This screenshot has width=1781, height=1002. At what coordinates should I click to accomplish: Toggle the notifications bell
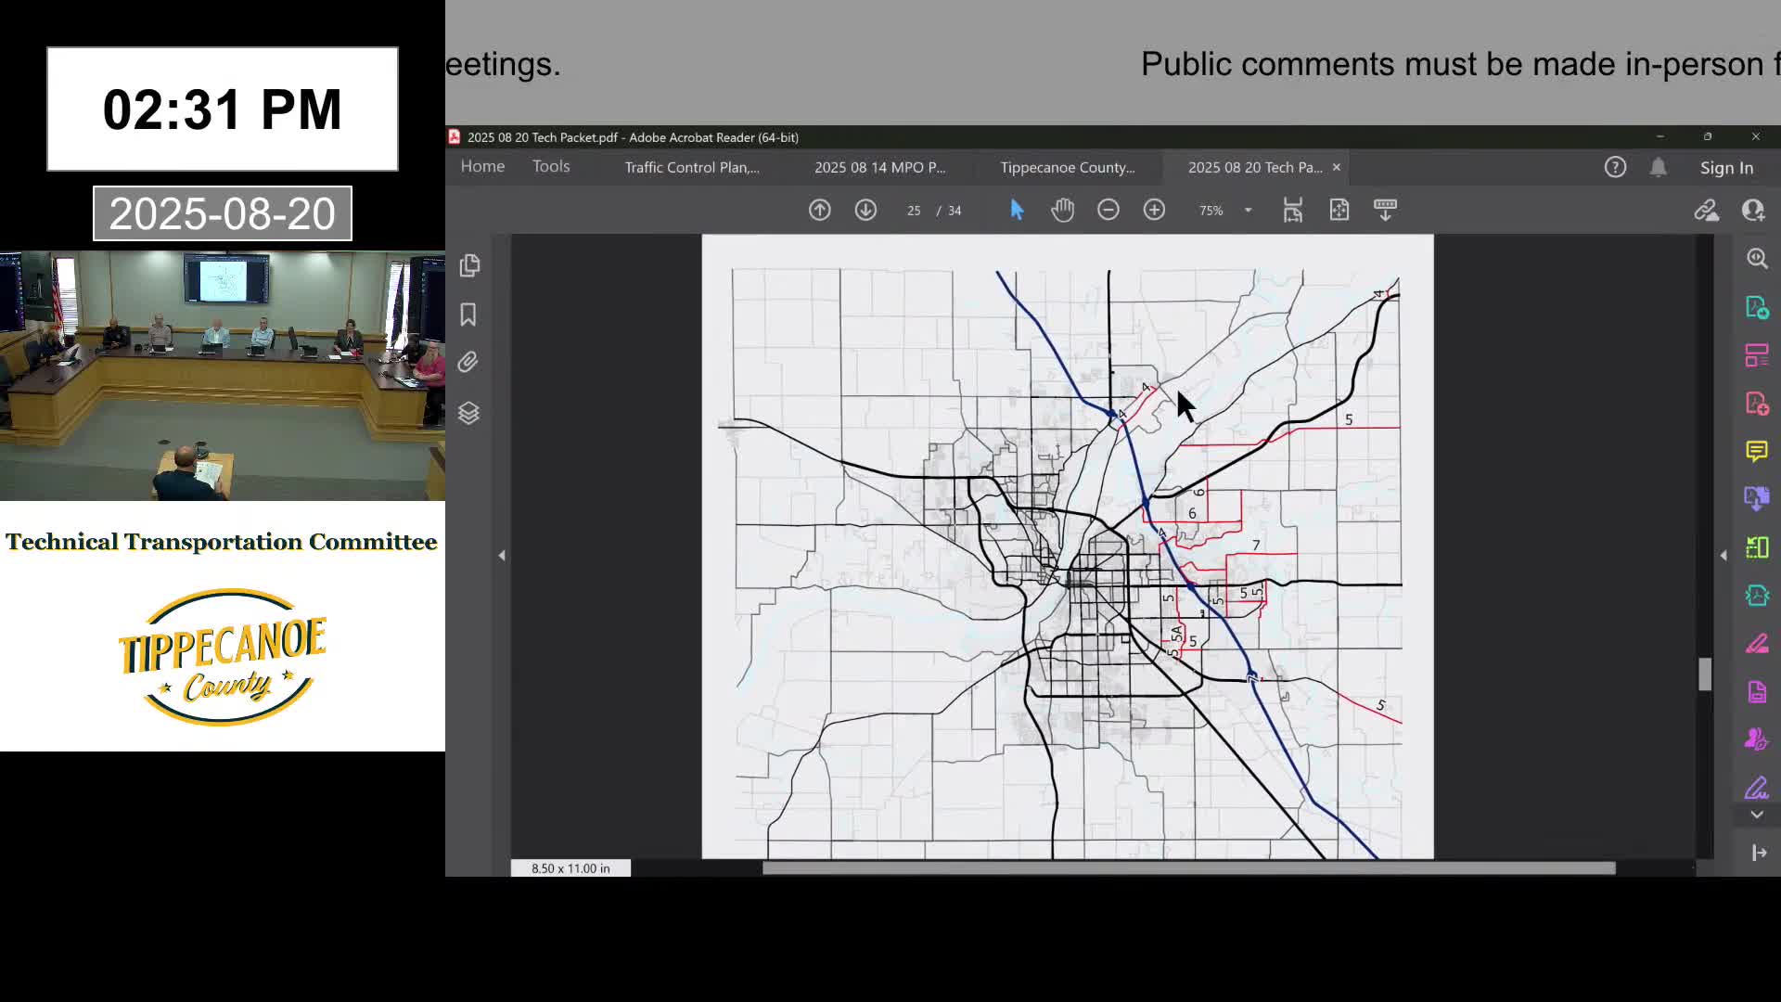tap(1659, 167)
